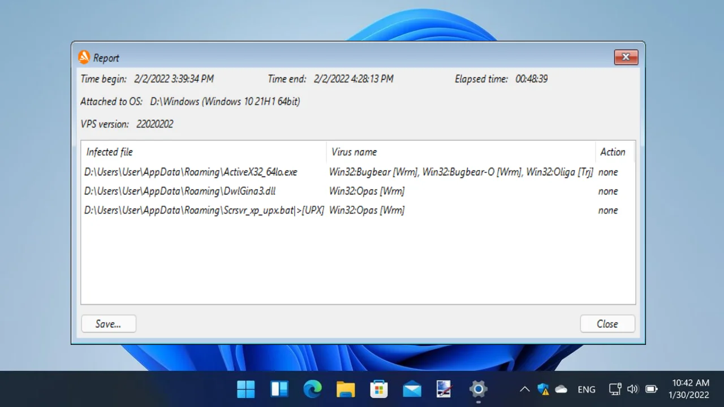The height and width of the screenshot is (407, 724).
Task: Click action 'none' for ActiveX32_64lo.exe
Action: coord(608,172)
